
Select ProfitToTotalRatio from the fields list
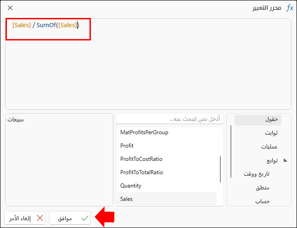coord(141,172)
